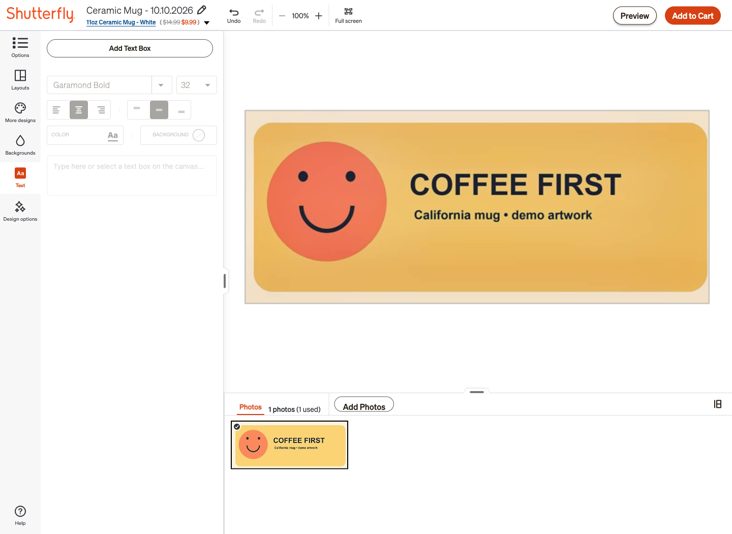Click Add to Cart

[693, 16]
